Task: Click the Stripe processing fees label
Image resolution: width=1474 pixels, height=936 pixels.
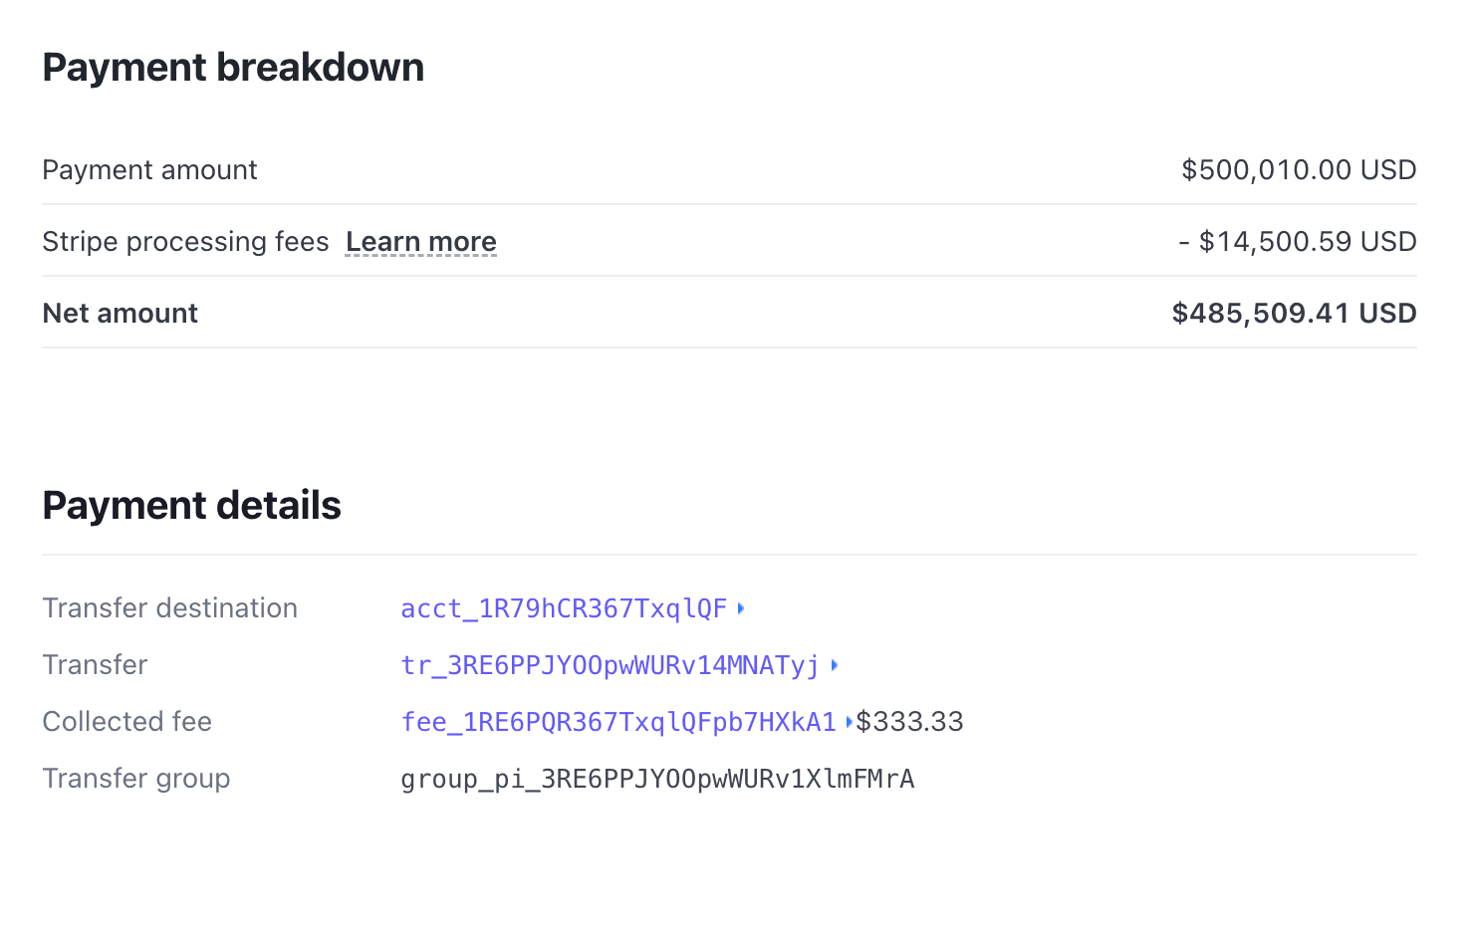Action: [x=185, y=242]
